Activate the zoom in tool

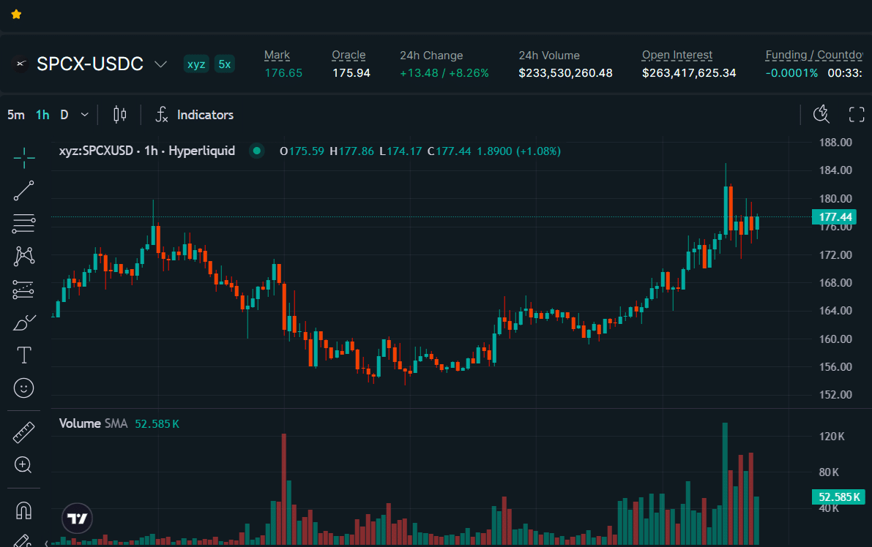(23, 465)
